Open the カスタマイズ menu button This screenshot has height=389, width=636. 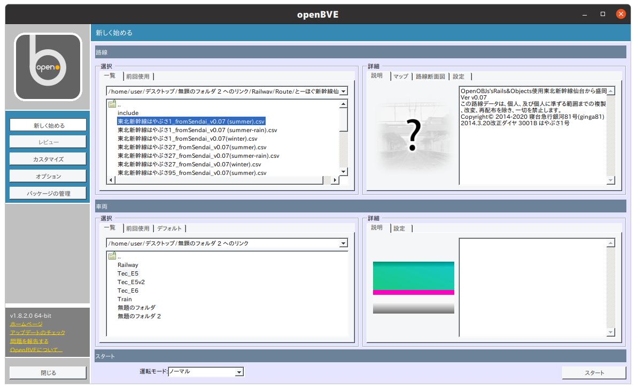[48, 159]
